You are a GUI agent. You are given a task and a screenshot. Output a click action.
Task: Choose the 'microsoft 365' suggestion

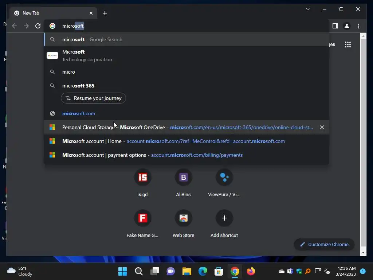point(186,86)
